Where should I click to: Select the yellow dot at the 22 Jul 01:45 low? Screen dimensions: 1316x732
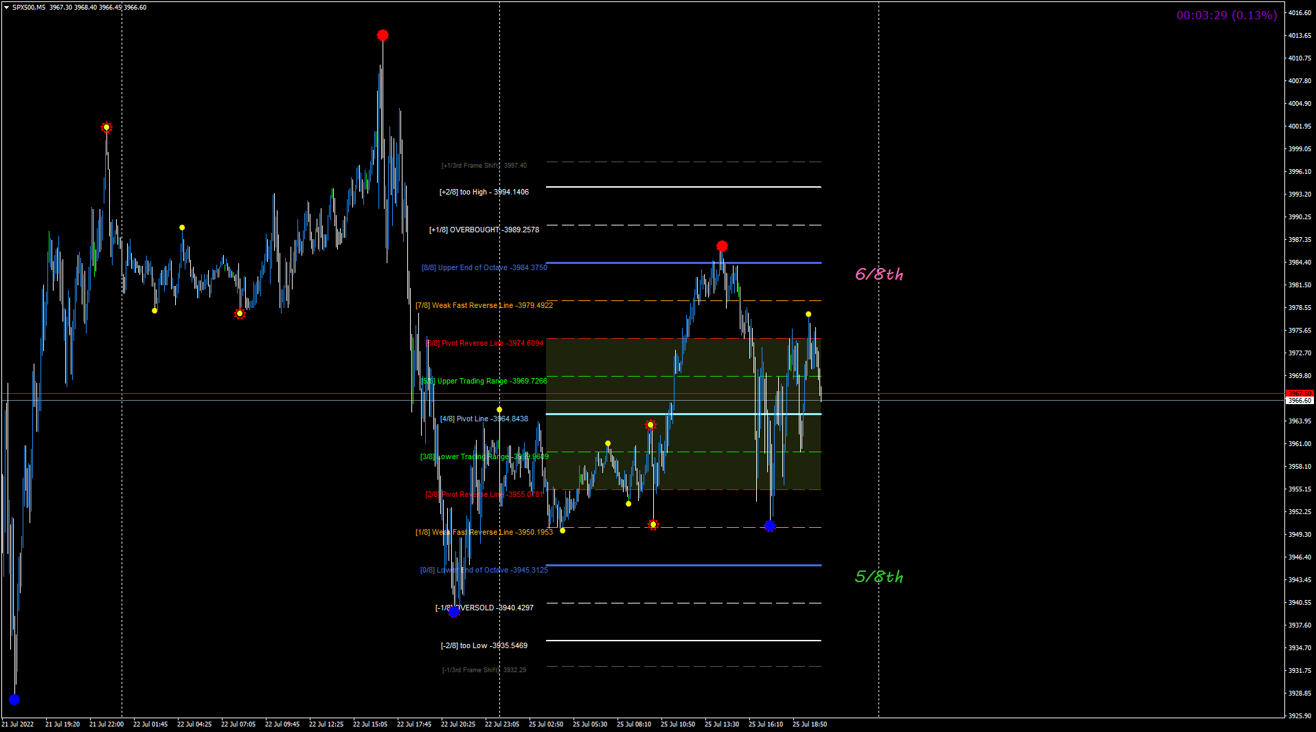pyautogui.click(x=155, y=311)
